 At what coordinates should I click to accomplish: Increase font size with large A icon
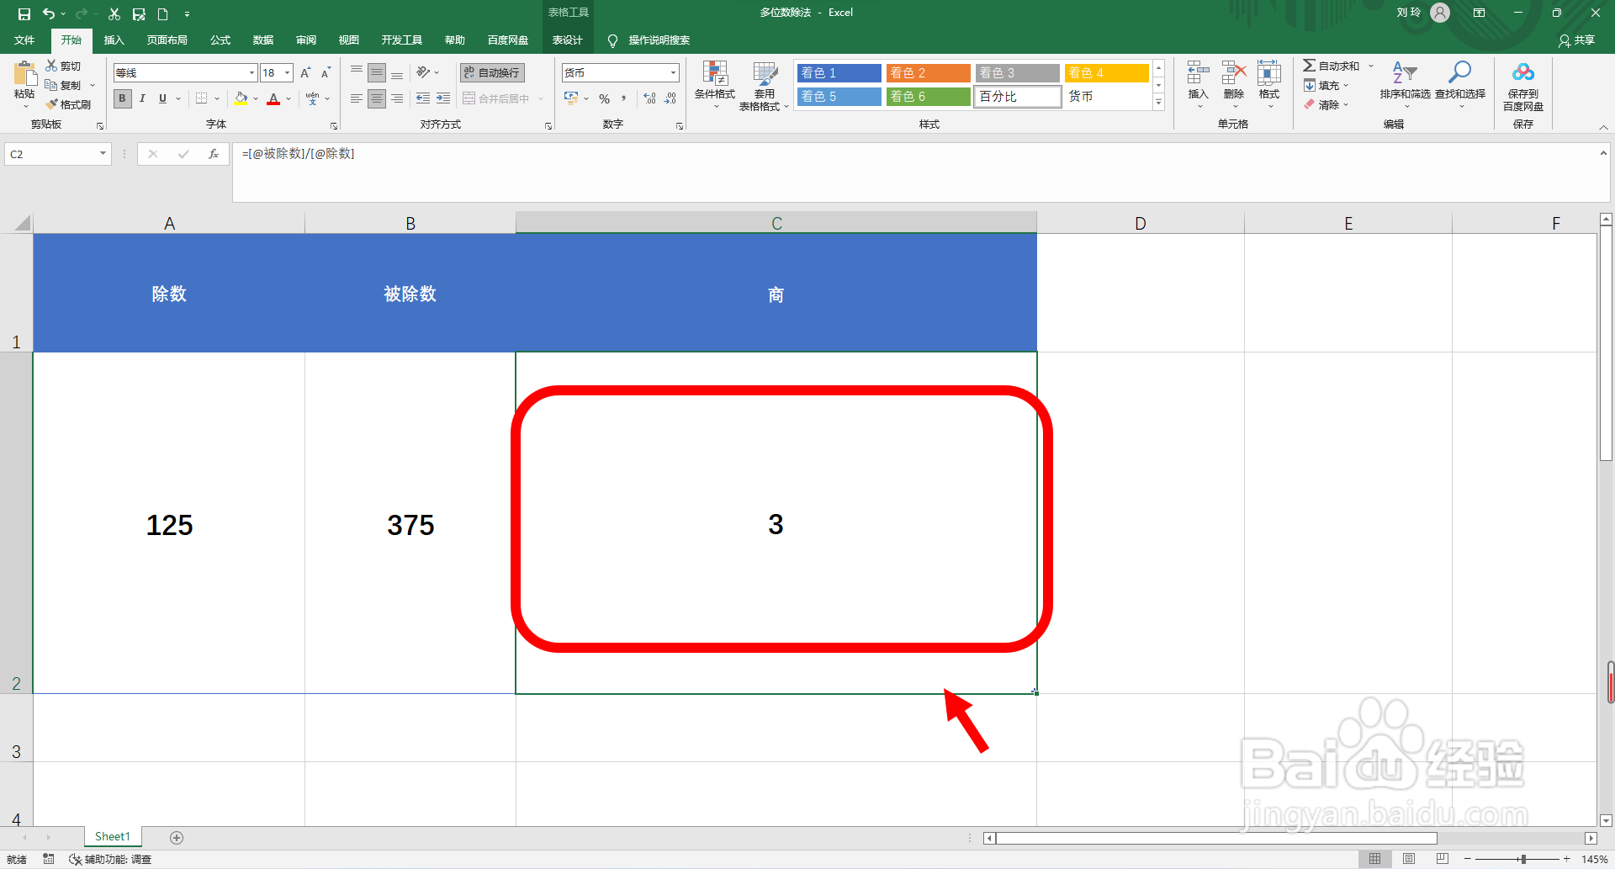[x=305, y=72]
